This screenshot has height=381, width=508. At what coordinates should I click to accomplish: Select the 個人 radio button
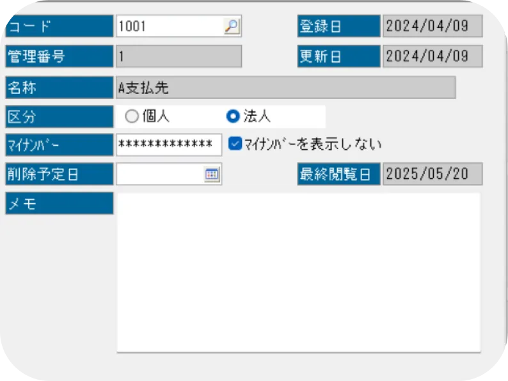click(131, 116)
